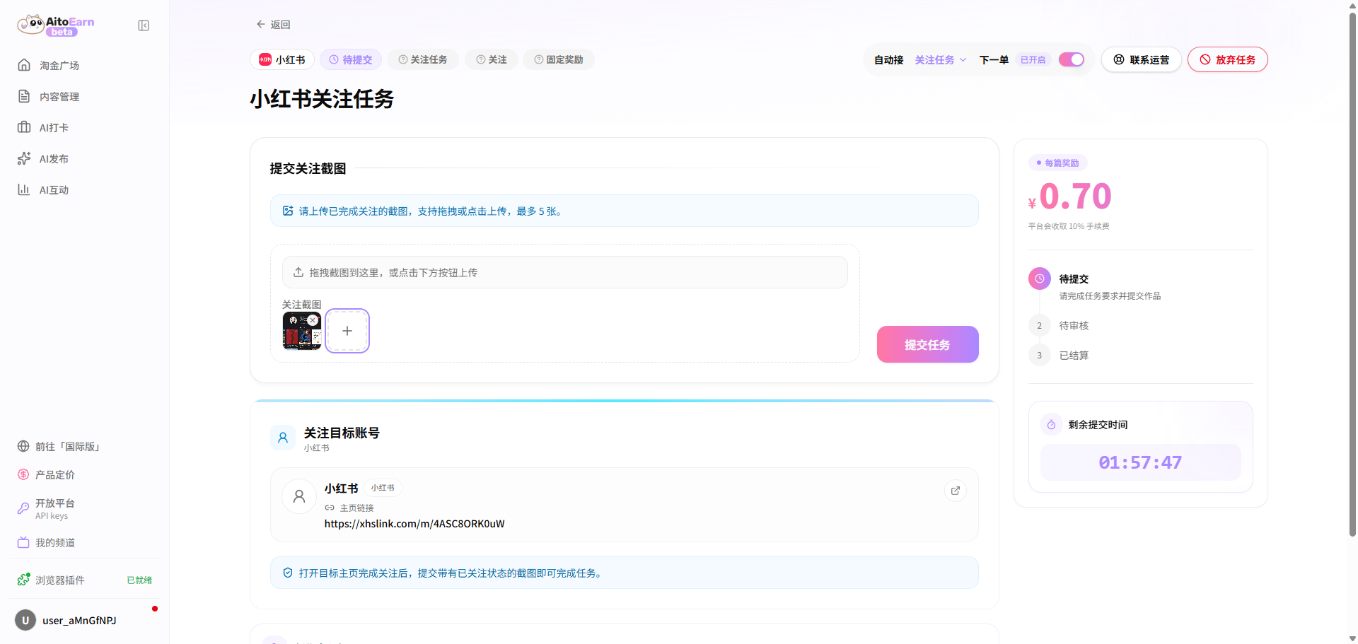
Task: Open 我的频道
Action: (85, 543)
